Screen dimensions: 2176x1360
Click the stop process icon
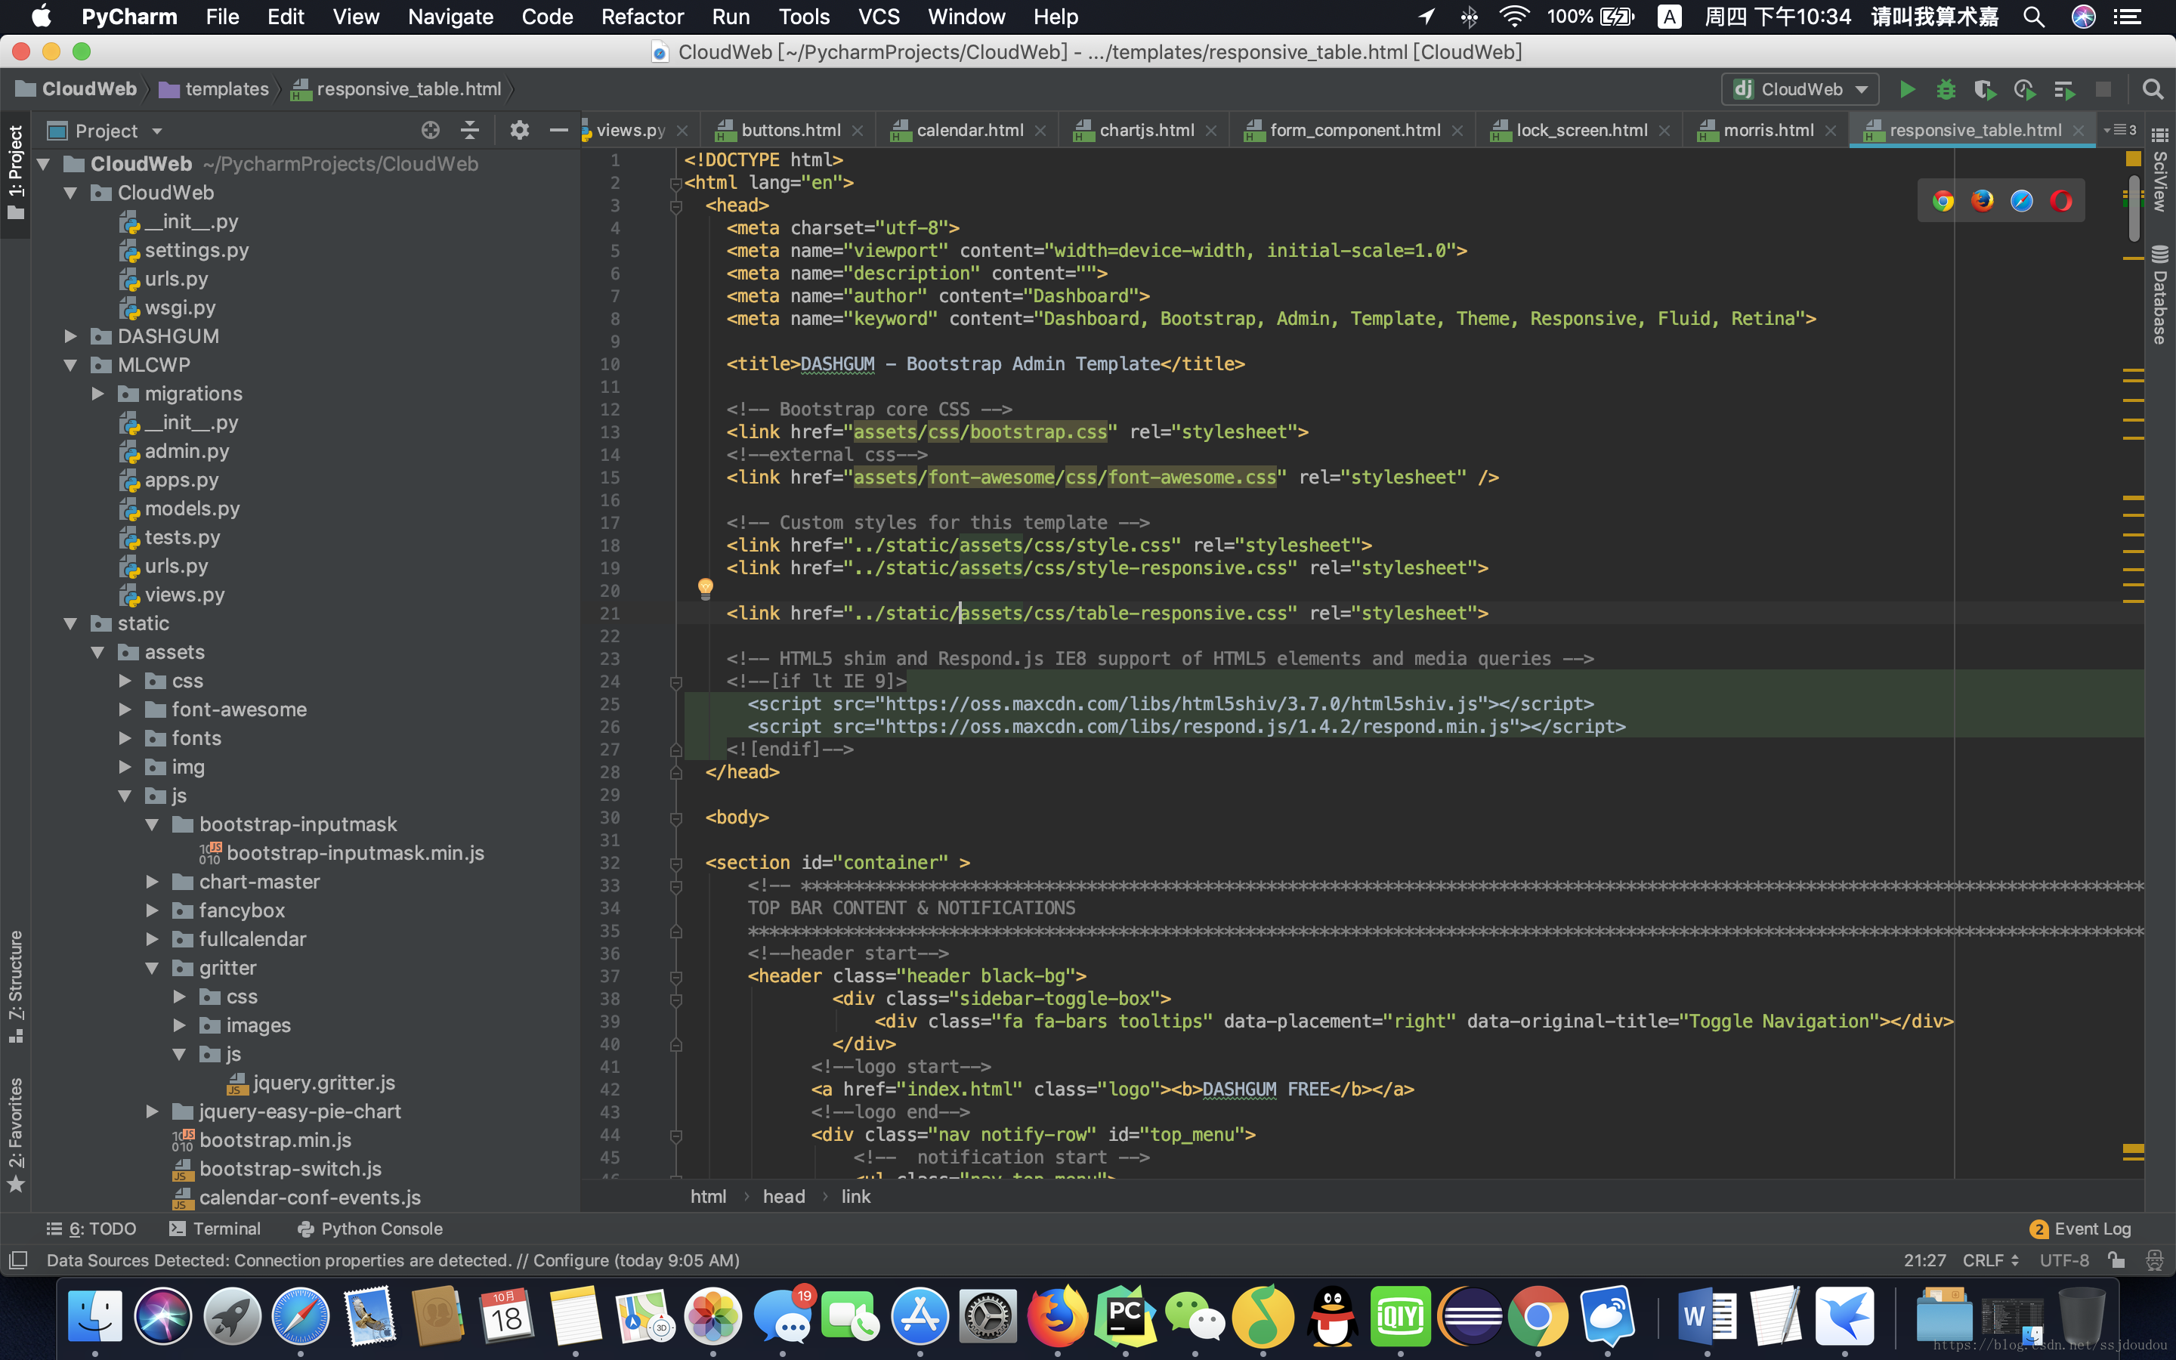(x=2102, y=89)
